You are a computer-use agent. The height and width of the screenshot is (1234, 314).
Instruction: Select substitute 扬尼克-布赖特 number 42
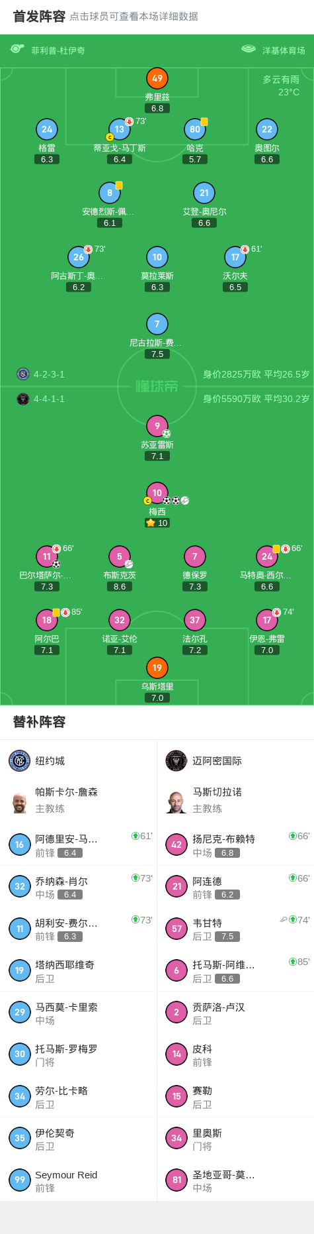(235, 845)
